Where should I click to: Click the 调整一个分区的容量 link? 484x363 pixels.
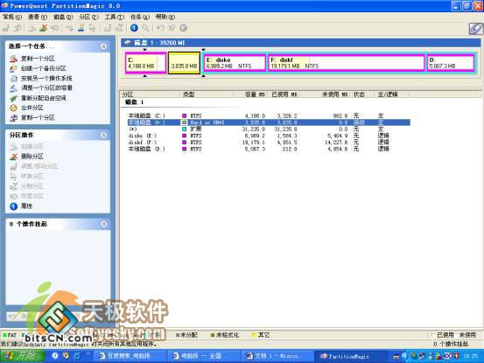[x=46, y=87]
